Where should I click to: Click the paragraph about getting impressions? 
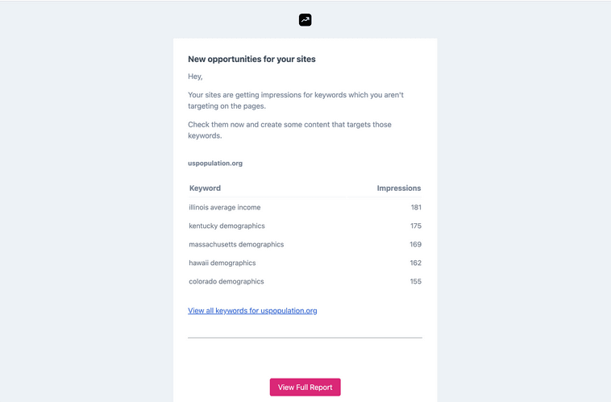coord(296,101)
